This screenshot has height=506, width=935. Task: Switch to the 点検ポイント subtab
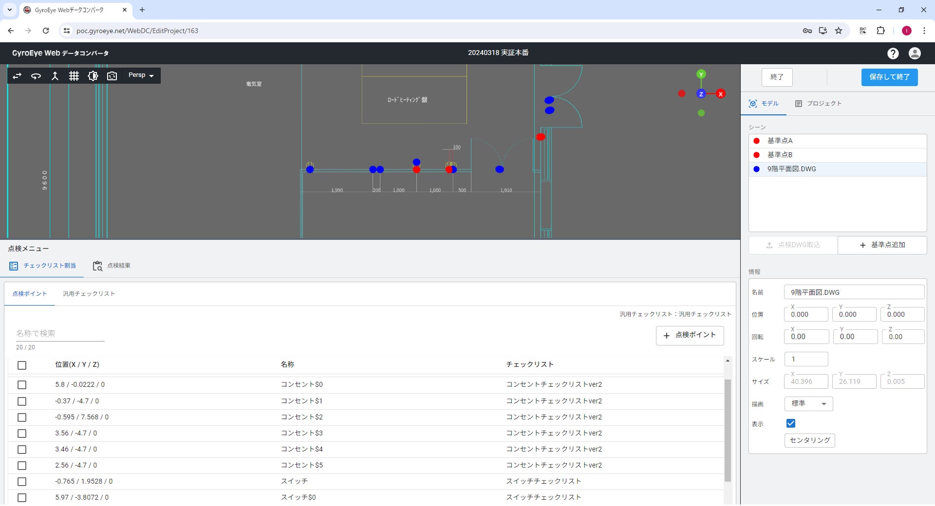(30, 294)
